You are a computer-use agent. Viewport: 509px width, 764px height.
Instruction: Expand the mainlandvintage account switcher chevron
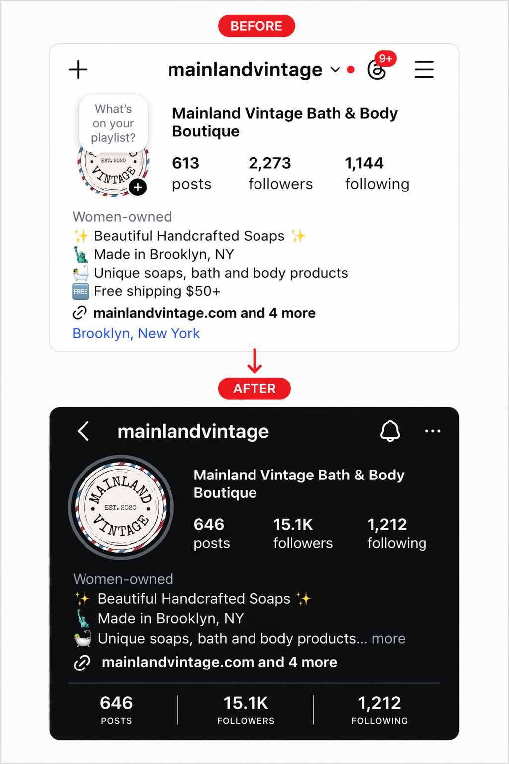[336, 70]
